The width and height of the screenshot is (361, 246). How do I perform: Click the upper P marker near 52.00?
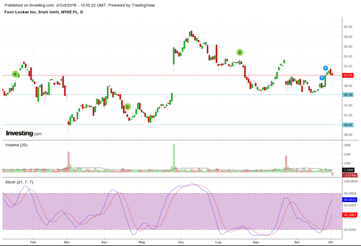click(x=325, y=68)
